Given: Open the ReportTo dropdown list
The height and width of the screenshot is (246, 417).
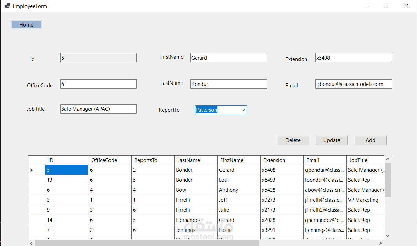Looking at the screenshot, I should coord(243,110).
